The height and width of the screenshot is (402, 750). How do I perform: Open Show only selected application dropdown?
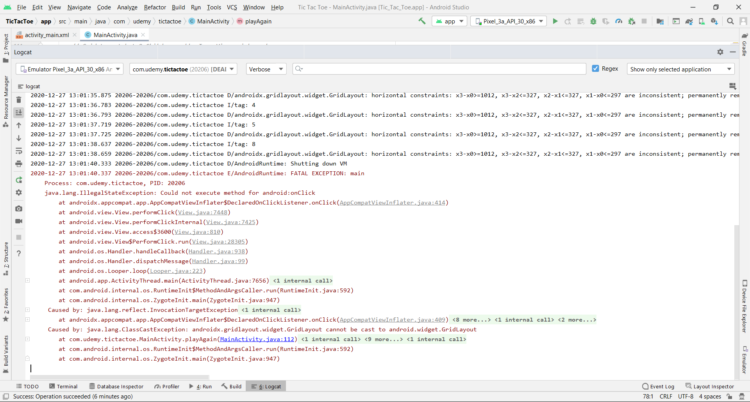pyautogui.click(x=680, y=69)
